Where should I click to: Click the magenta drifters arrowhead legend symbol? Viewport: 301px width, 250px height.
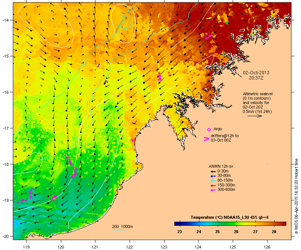click(x=206, y=139)
